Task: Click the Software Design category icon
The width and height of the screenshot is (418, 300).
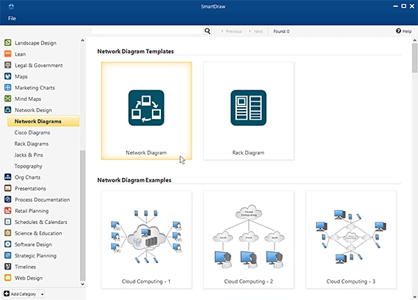Action: point(8,244)
